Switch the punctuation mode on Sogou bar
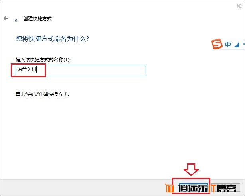Viewport: 245px width, 196px height. [244, 44]
